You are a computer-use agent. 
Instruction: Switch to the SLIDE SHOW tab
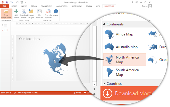pos(77,6)
